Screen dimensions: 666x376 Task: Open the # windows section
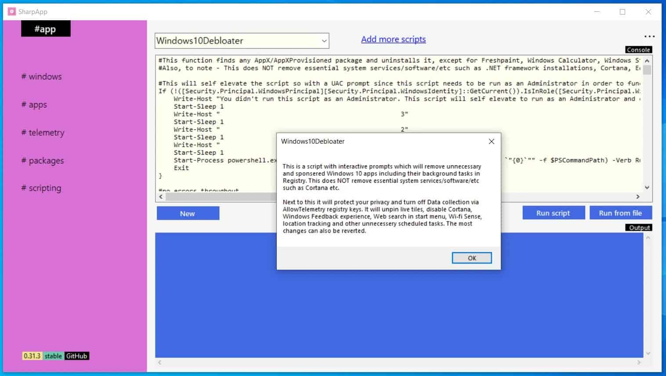(42, 76)
